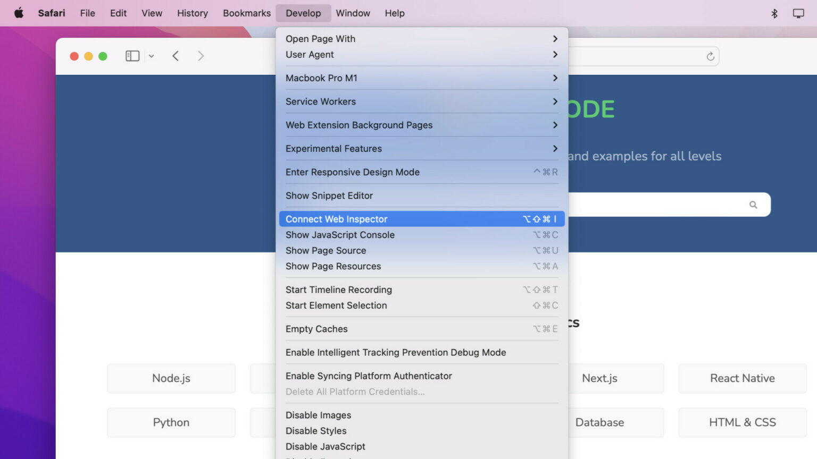Image resolution: width=817 pixels, height=459 pixels.
Task: Enable Intelligent Tracking Prevention Debug Mode
Action: coord(422,352)
